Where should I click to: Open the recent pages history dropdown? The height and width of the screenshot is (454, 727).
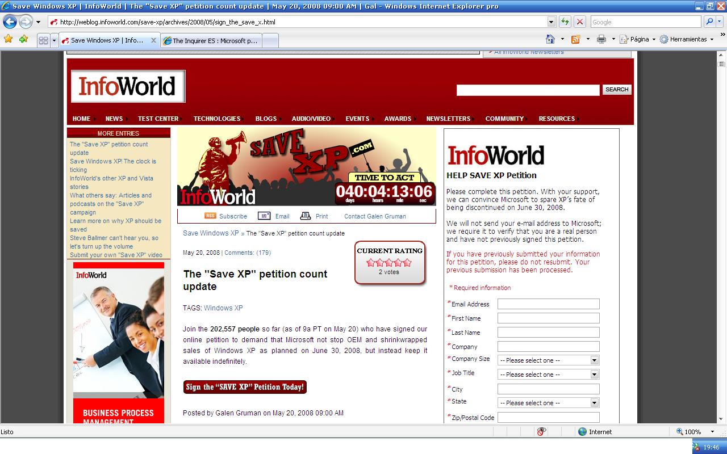[x=38, y=22]
